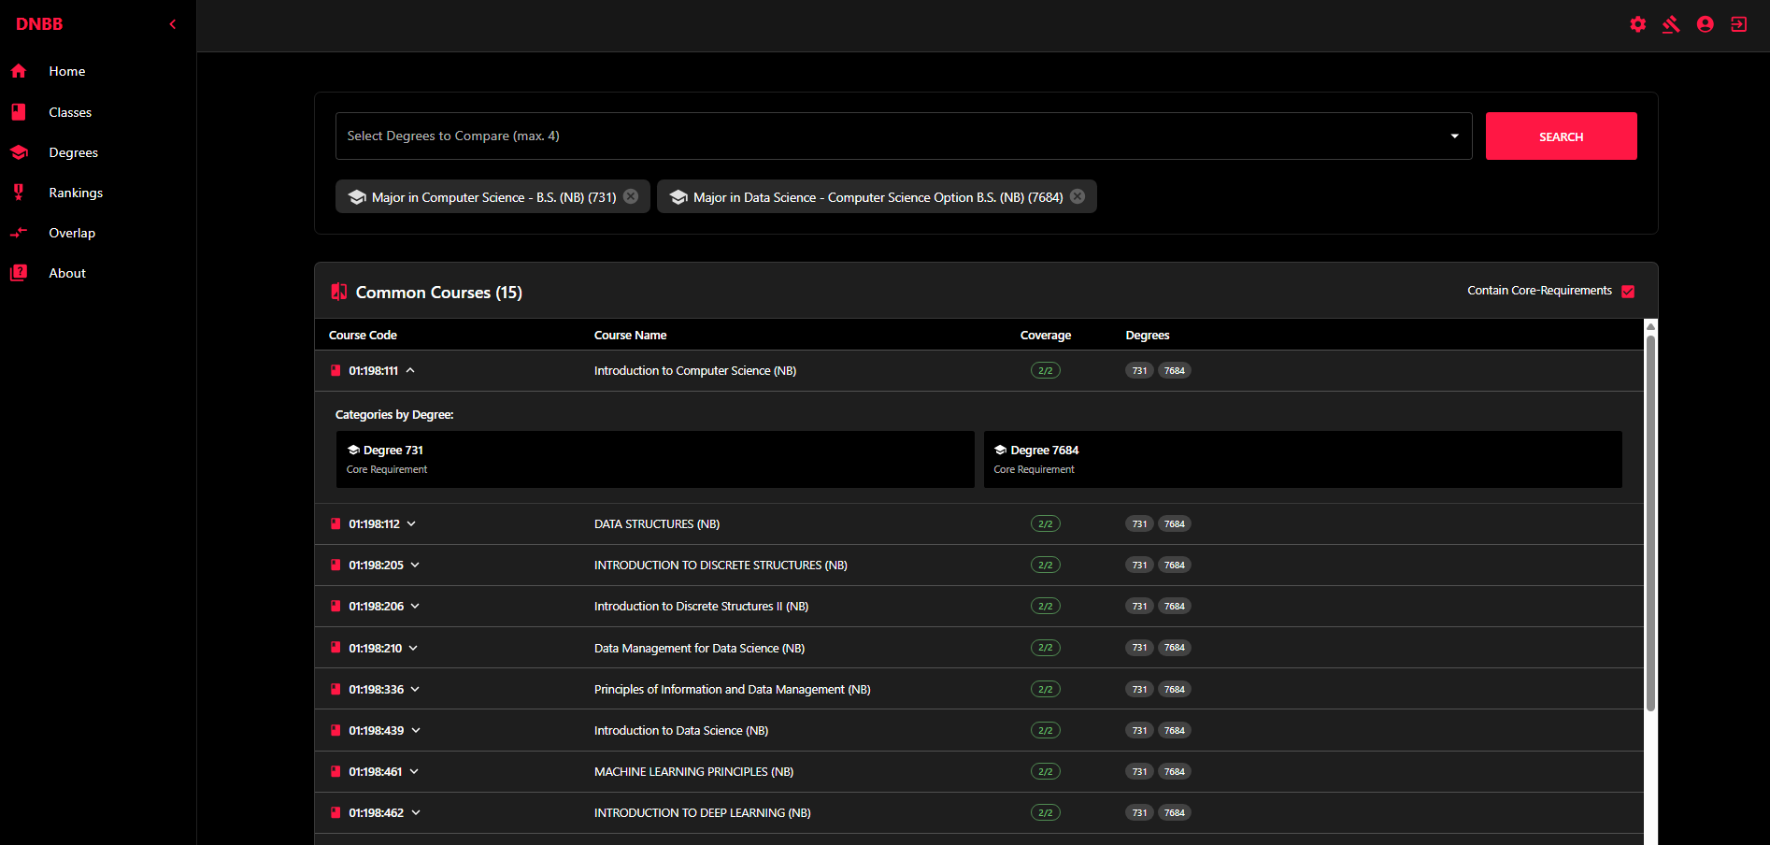Click the book icon beside 01:198:205
Image resolution: width=1770 pixels, height=845 pixels.
pos(335,566)
